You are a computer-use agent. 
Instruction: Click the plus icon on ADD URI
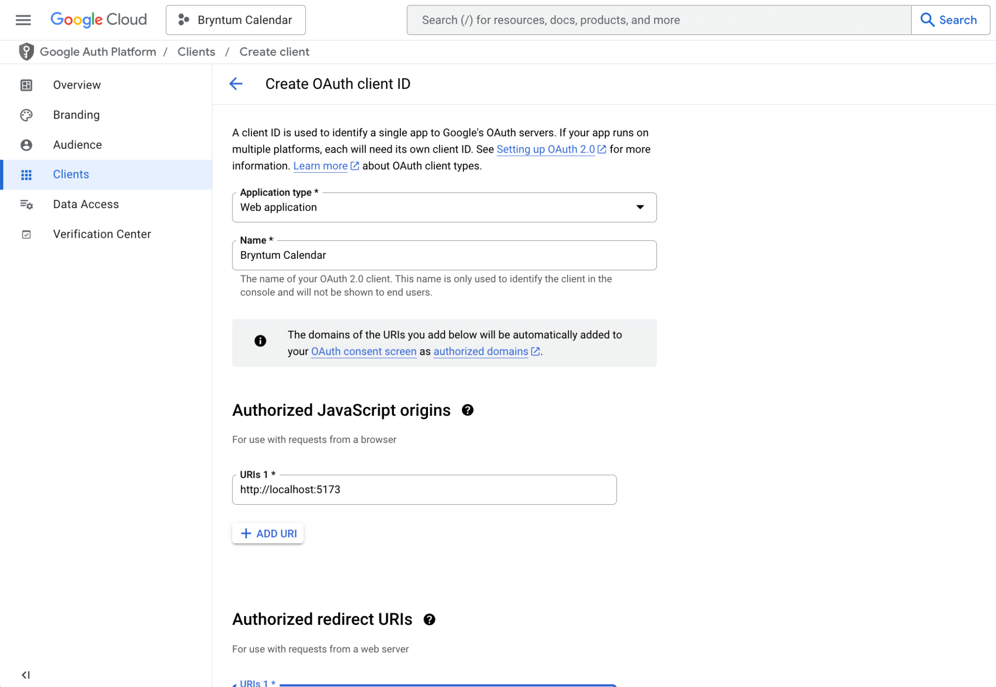coord(246,533)
